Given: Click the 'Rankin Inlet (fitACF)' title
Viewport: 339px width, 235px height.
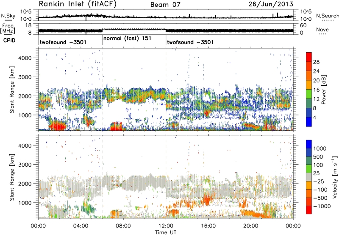Looking at the screenshot, I should [x=78, y=4].
